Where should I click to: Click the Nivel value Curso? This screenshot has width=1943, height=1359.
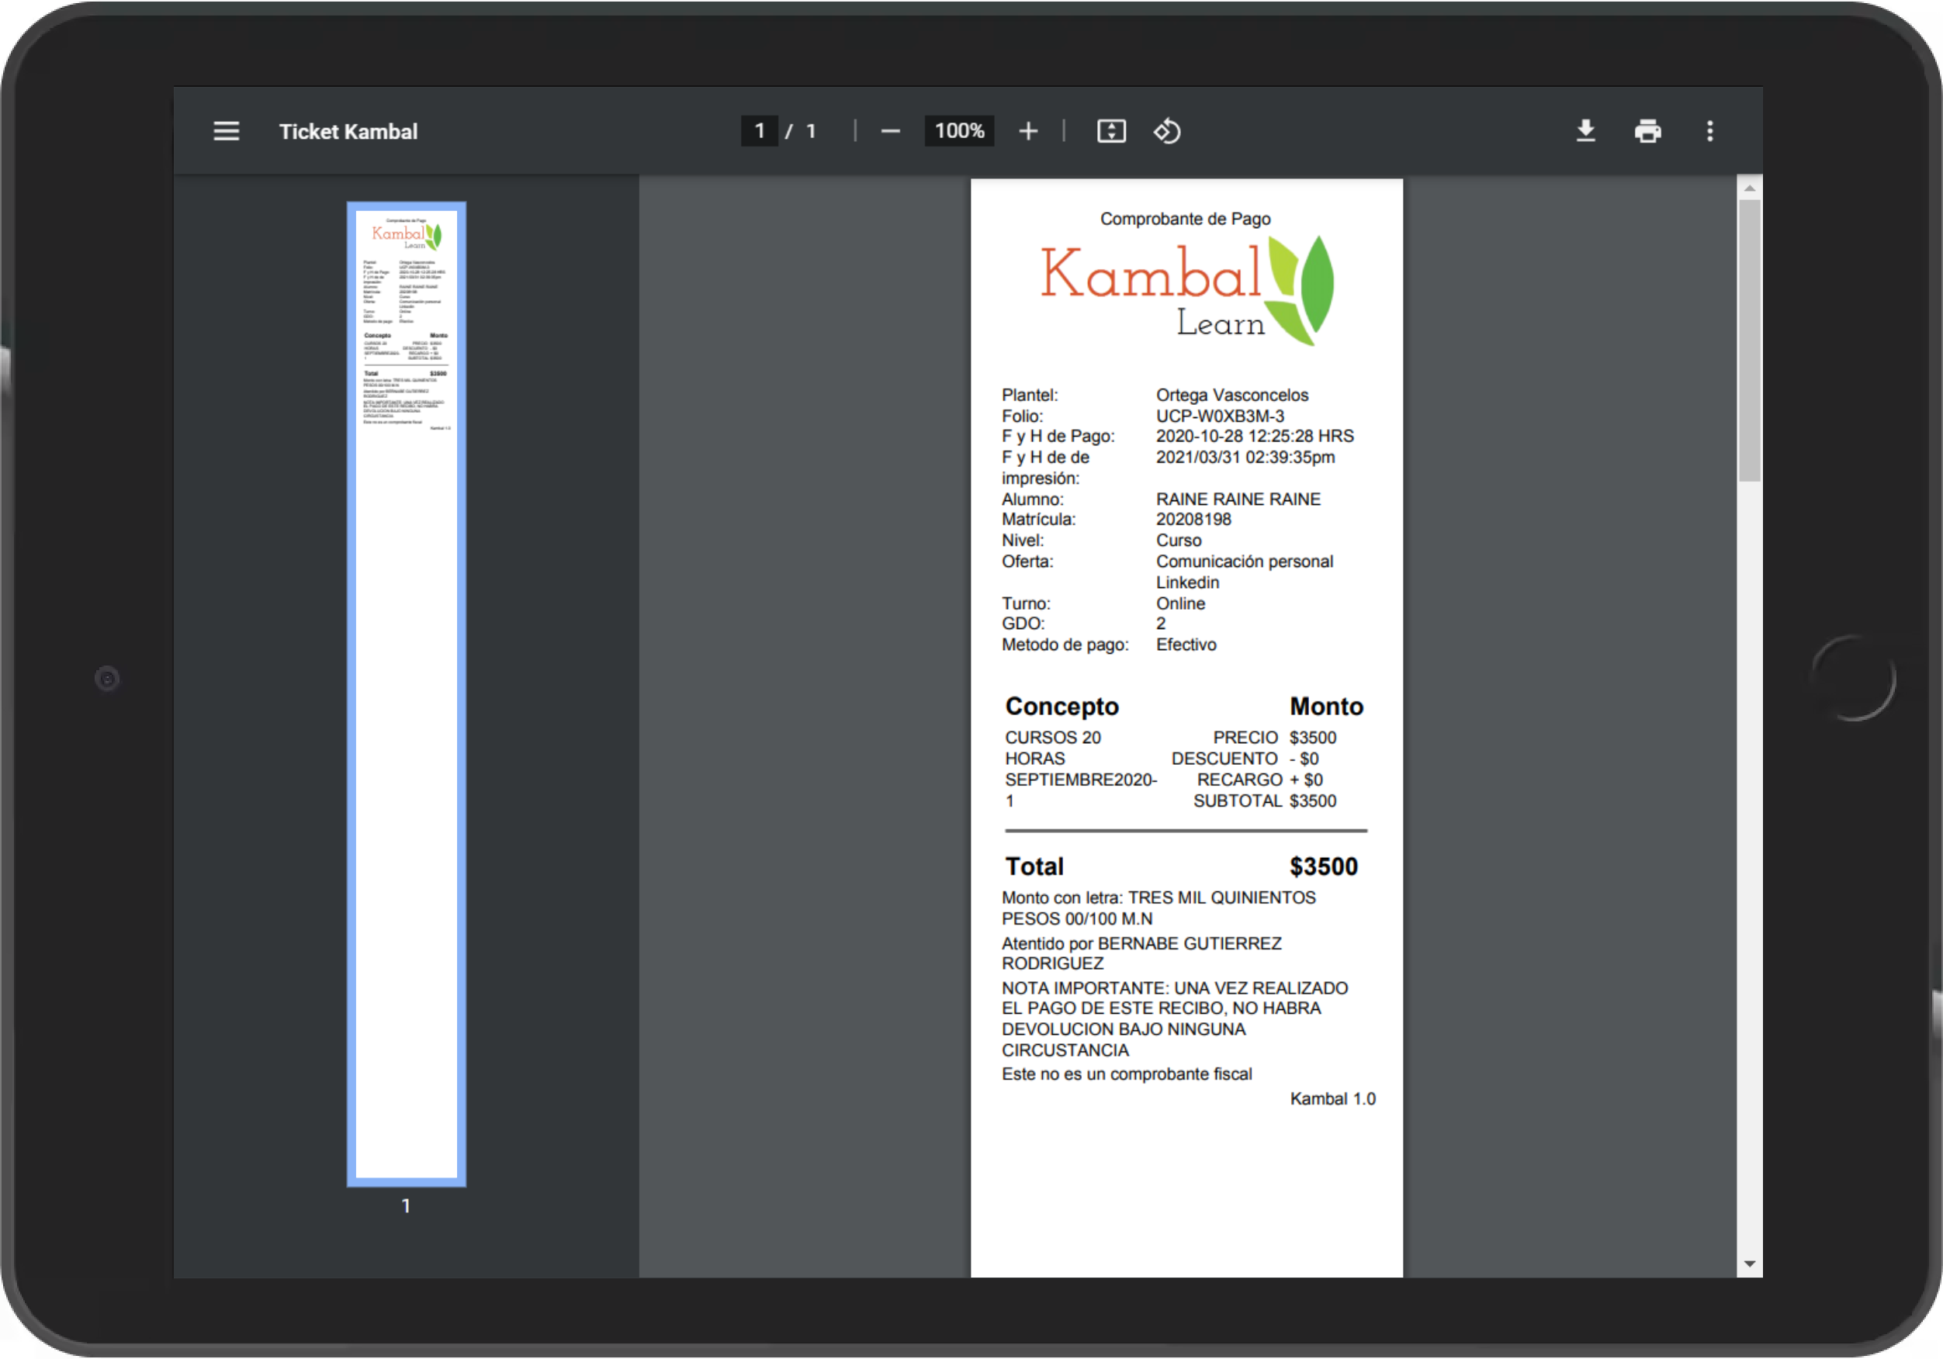tap(1178, 541)
